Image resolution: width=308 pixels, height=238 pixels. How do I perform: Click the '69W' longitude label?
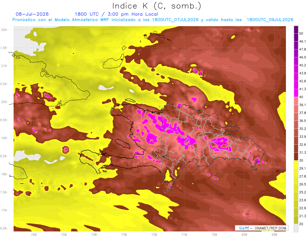pyautogui.click(x=244, y=234)
